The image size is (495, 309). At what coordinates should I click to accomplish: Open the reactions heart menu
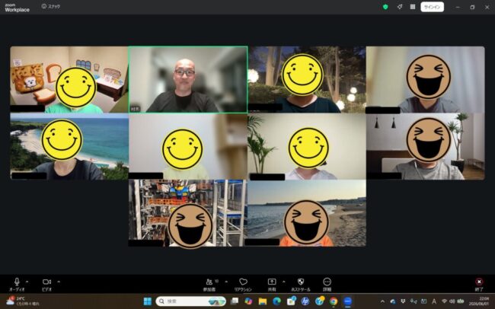(x=243, y=285)
